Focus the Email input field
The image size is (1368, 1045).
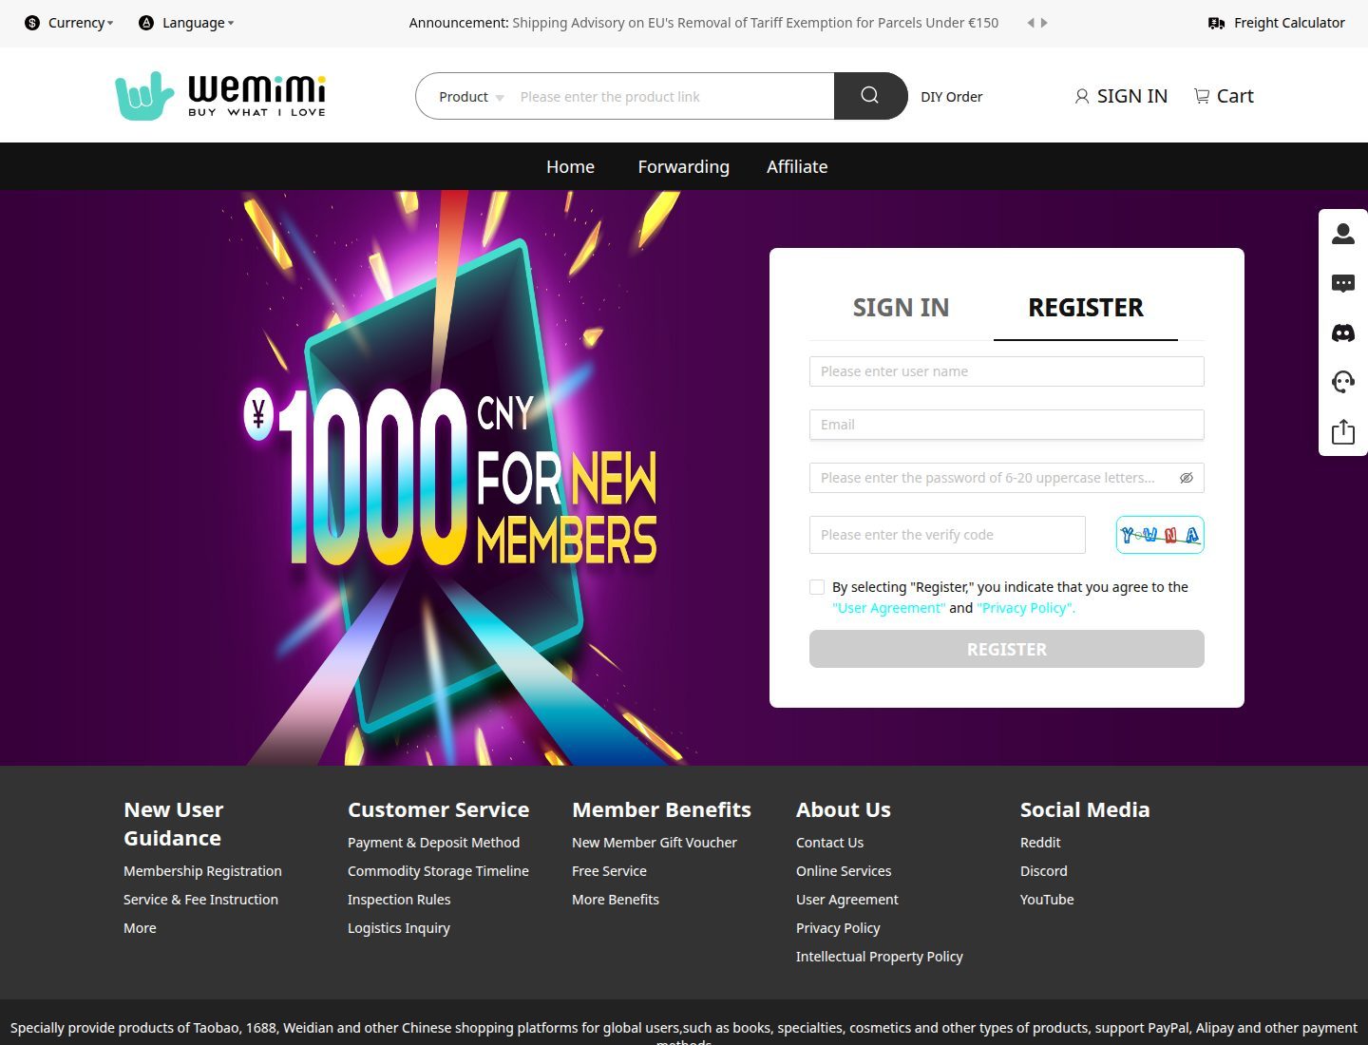[x=1007, y=425]
